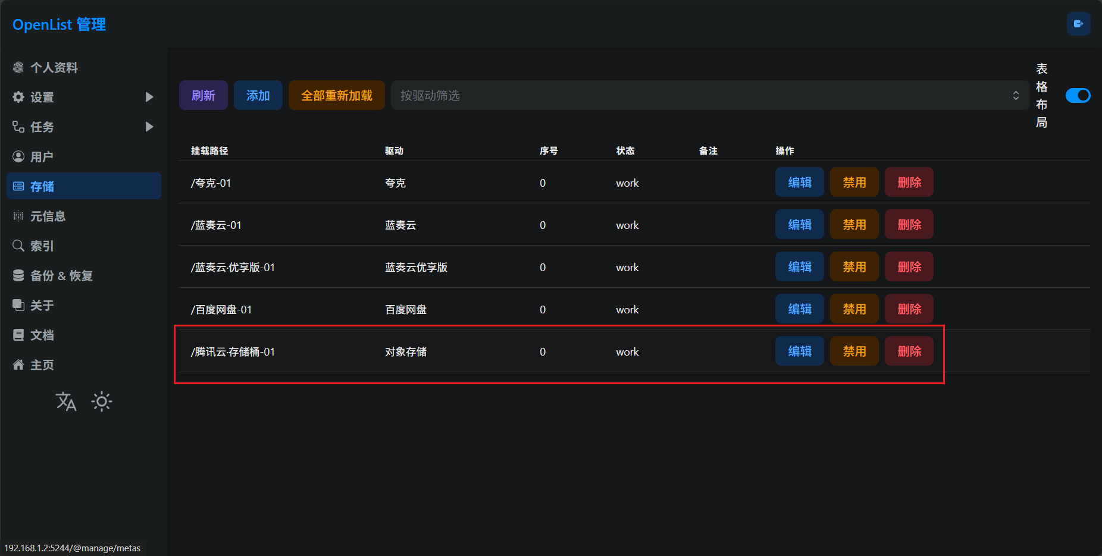This screenshot has width=1102, height=556.
Task: Expand the 任务 submenu arrow
Action: point(149,127)
